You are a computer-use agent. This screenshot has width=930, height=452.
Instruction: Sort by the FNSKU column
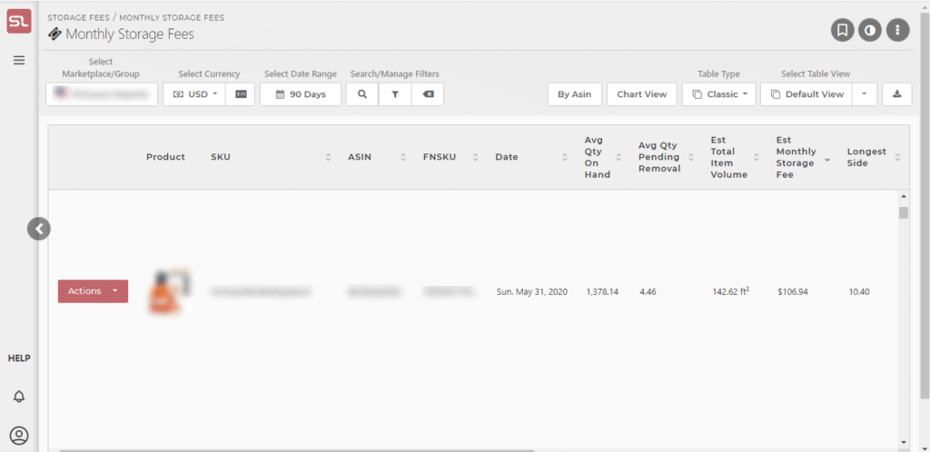pos(476,157)
